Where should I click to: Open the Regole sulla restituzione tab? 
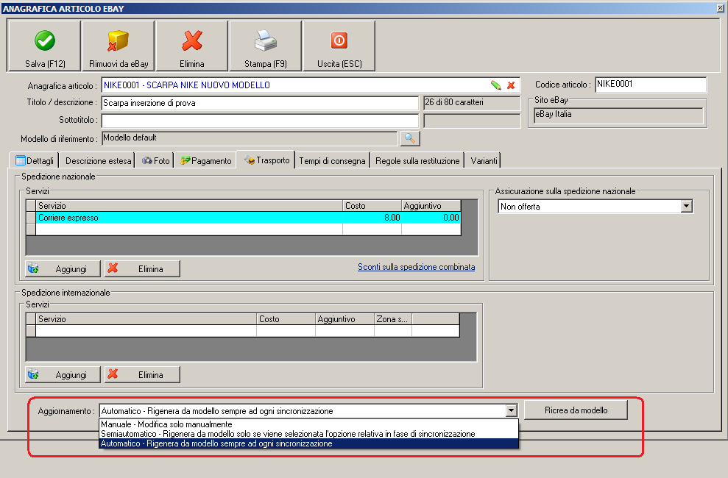[x=417, y=161]
